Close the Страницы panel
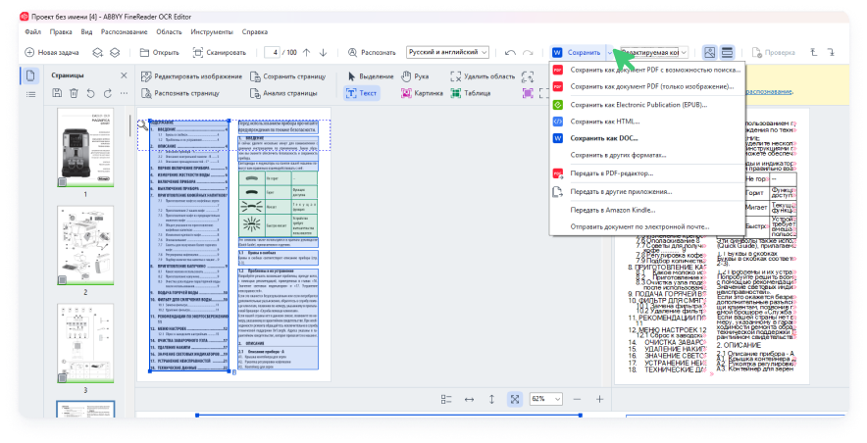 [x=124, y=75]
